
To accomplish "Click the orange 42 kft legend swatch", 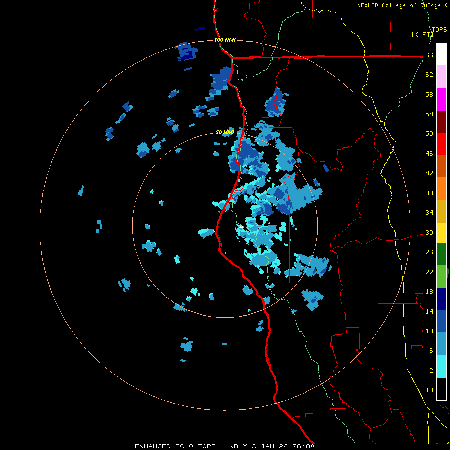I will pyautogui.click(x=441, y=189).
